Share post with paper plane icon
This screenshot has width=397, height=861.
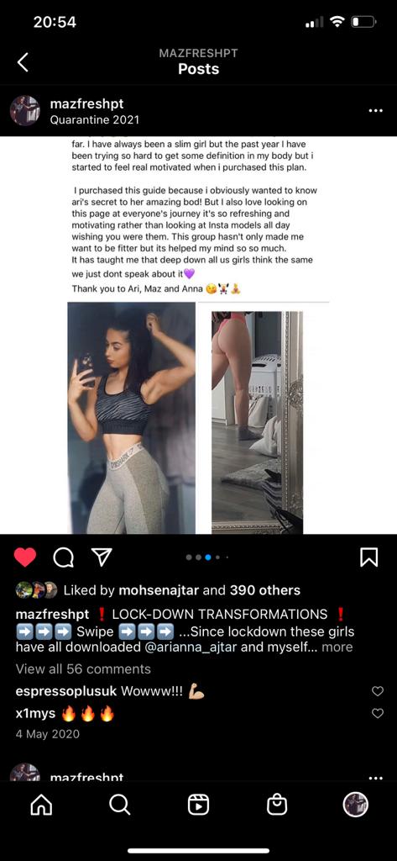[x=101, y=557]
